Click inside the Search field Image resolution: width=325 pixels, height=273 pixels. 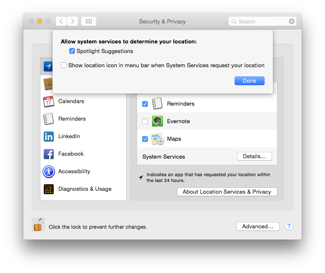click(x=262, y=21)
